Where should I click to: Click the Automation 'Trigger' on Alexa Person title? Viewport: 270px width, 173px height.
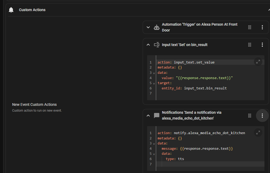199,27
